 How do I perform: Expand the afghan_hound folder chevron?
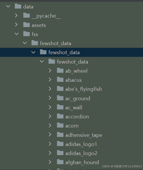(50, 162)
